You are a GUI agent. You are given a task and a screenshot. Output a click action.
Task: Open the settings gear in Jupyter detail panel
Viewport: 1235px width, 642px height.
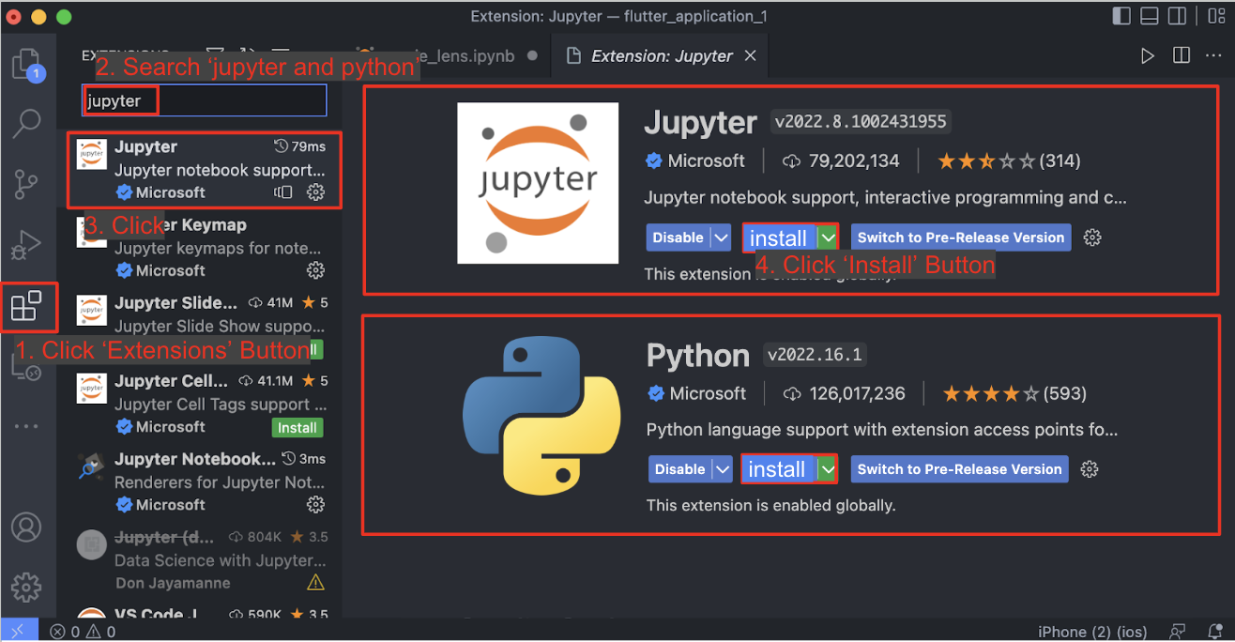[x=1091, y=237]
